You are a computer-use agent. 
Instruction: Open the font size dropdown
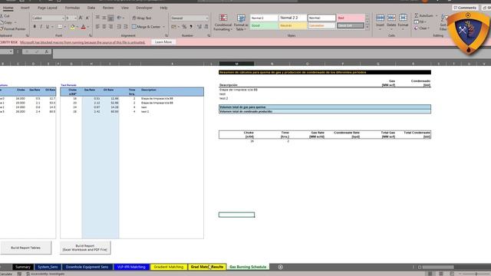(75, 18)
